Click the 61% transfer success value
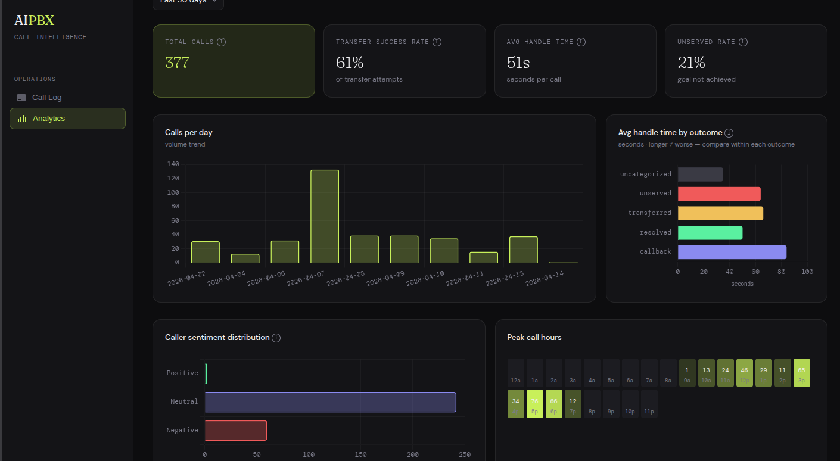Viewport: 840px width, 461px height. [350, 63]
